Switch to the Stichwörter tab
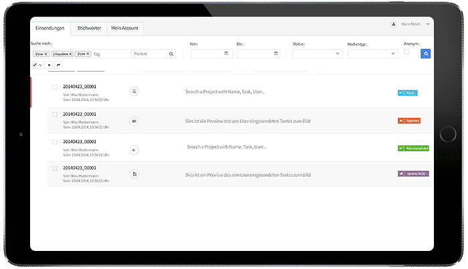468x269 pixels. coord(89,28)
